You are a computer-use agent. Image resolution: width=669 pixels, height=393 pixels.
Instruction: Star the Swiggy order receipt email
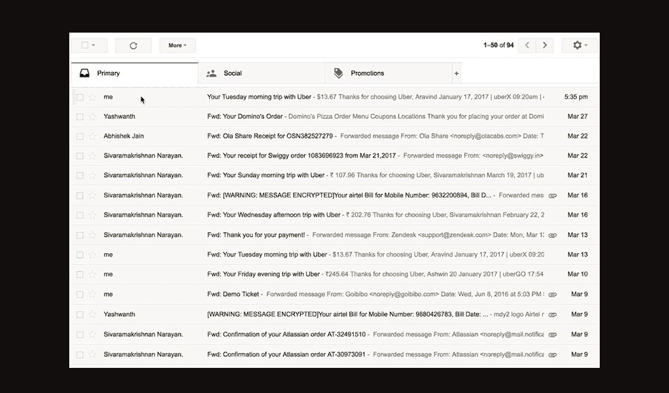click(x=92, y=156)
